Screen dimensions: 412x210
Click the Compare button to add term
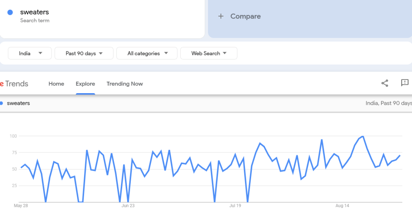(x=245, y=16)
